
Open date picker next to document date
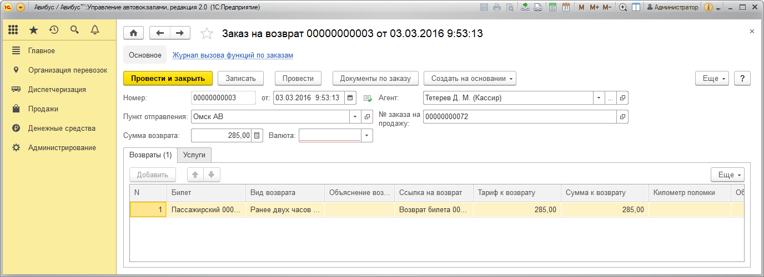pyautogui.click(x=350, y=98)
